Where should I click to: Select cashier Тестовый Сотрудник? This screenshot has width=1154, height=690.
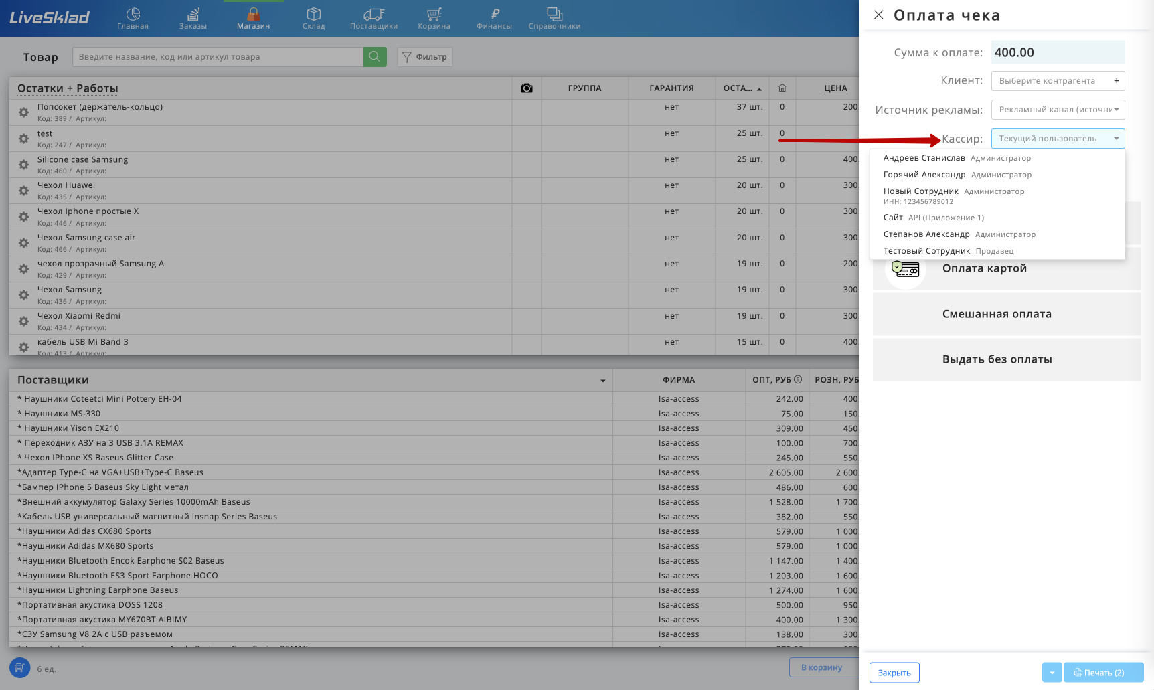(x=997, y=251)
